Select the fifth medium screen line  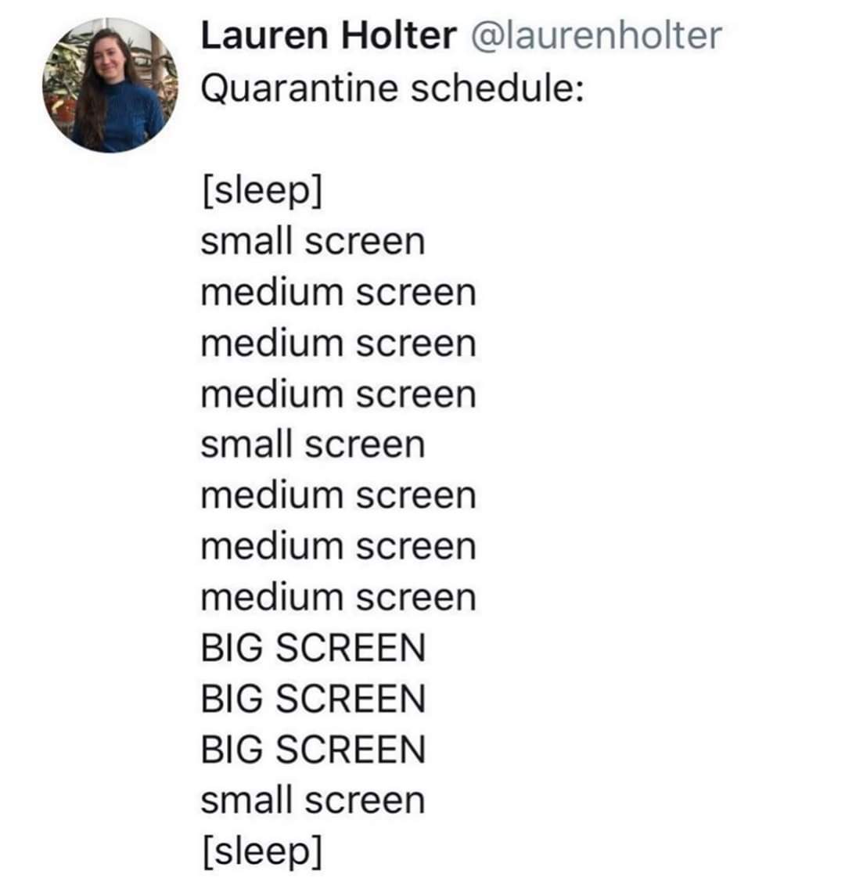[339, 546]
